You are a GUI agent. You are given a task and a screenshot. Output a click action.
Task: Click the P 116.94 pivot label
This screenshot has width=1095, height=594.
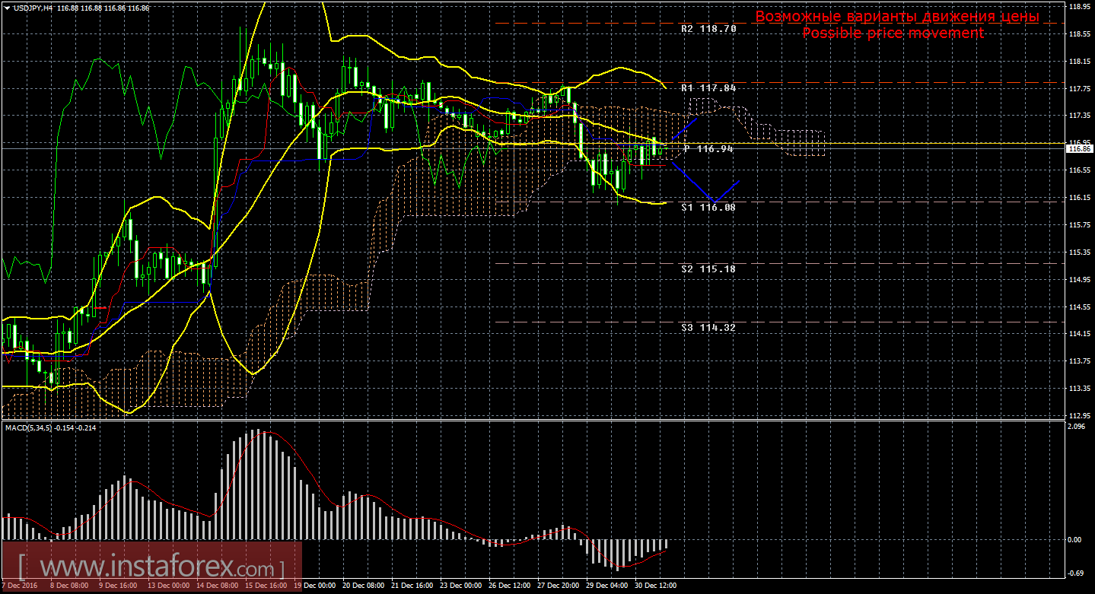click(x=708, y=149)
